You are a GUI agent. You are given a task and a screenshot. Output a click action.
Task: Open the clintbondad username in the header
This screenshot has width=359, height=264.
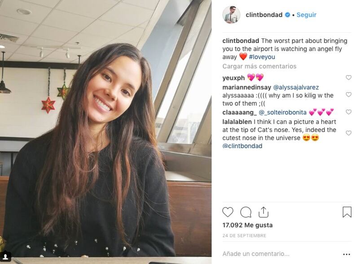(264, 15)
